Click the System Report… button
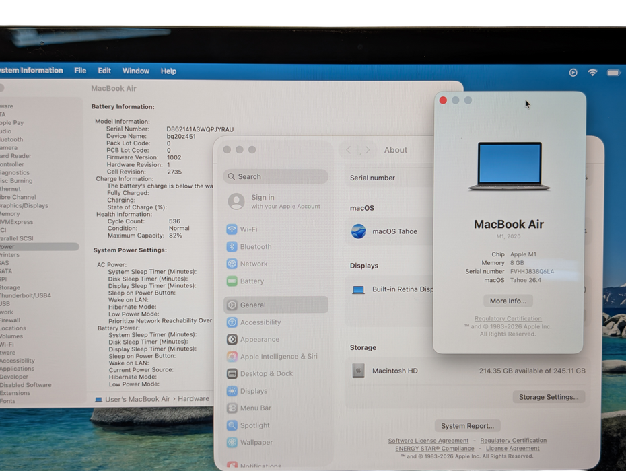This screenshot has height=471, width=626. (x=468, y=426)
